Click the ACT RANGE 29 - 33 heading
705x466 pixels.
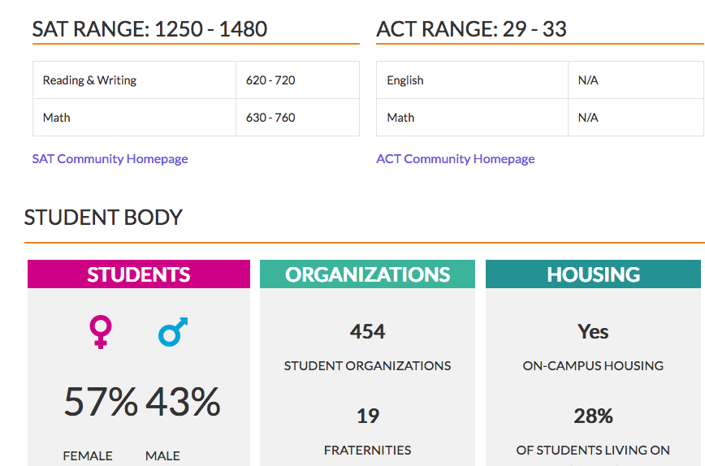[x=471, y=29]
